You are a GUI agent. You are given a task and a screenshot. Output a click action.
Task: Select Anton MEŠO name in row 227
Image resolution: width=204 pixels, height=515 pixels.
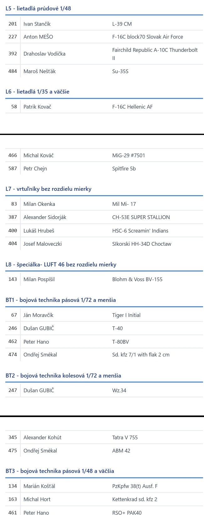[38, 37]
